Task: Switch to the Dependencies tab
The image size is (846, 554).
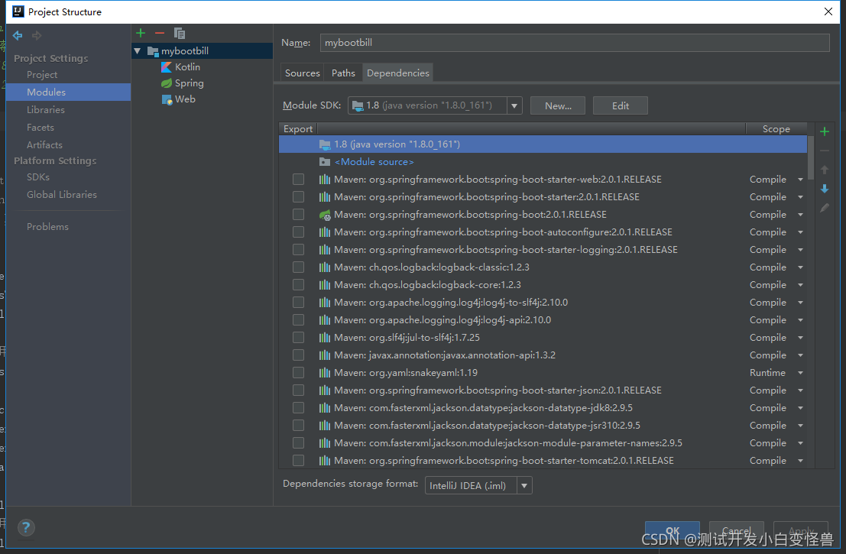Action: tap(398, 73)
